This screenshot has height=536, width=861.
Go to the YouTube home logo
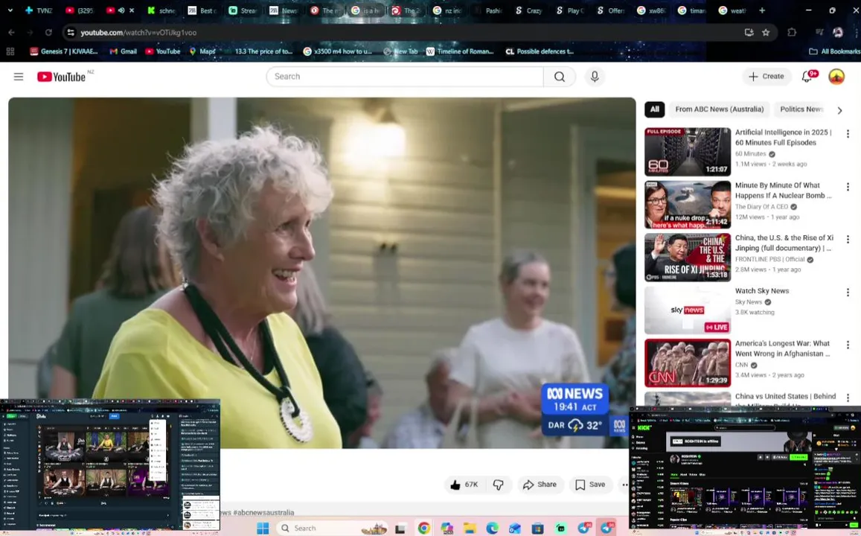pyautogui.click(x=62, y=77)
